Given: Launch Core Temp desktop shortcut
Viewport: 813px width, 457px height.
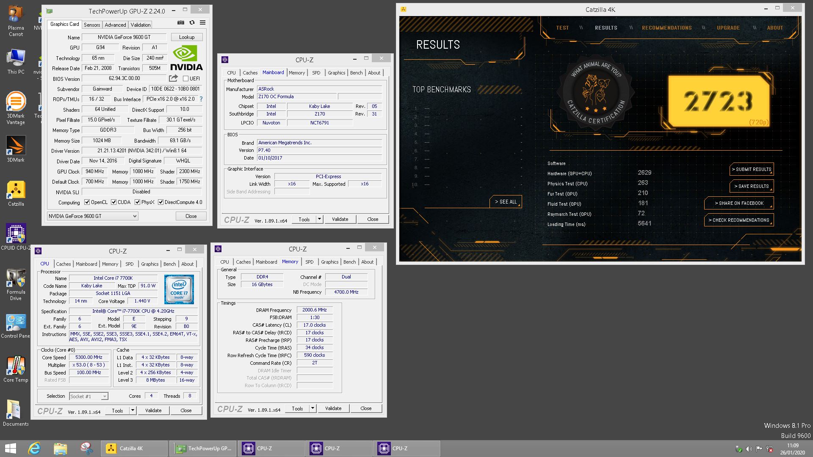Looking at the screenshot, I should (x=16, y=369).
